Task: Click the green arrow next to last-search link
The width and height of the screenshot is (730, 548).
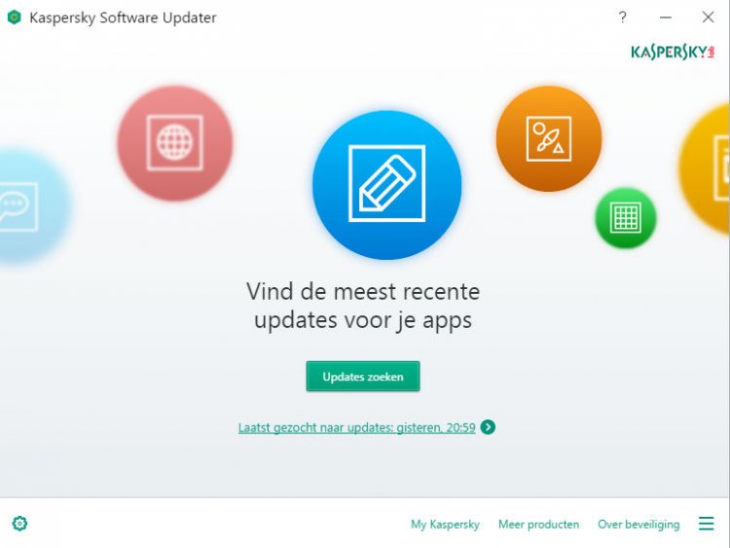Action: (488, 427)
